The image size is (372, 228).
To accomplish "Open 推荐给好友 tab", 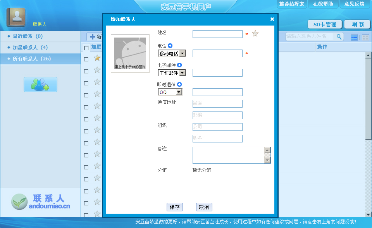I will 291,4.
